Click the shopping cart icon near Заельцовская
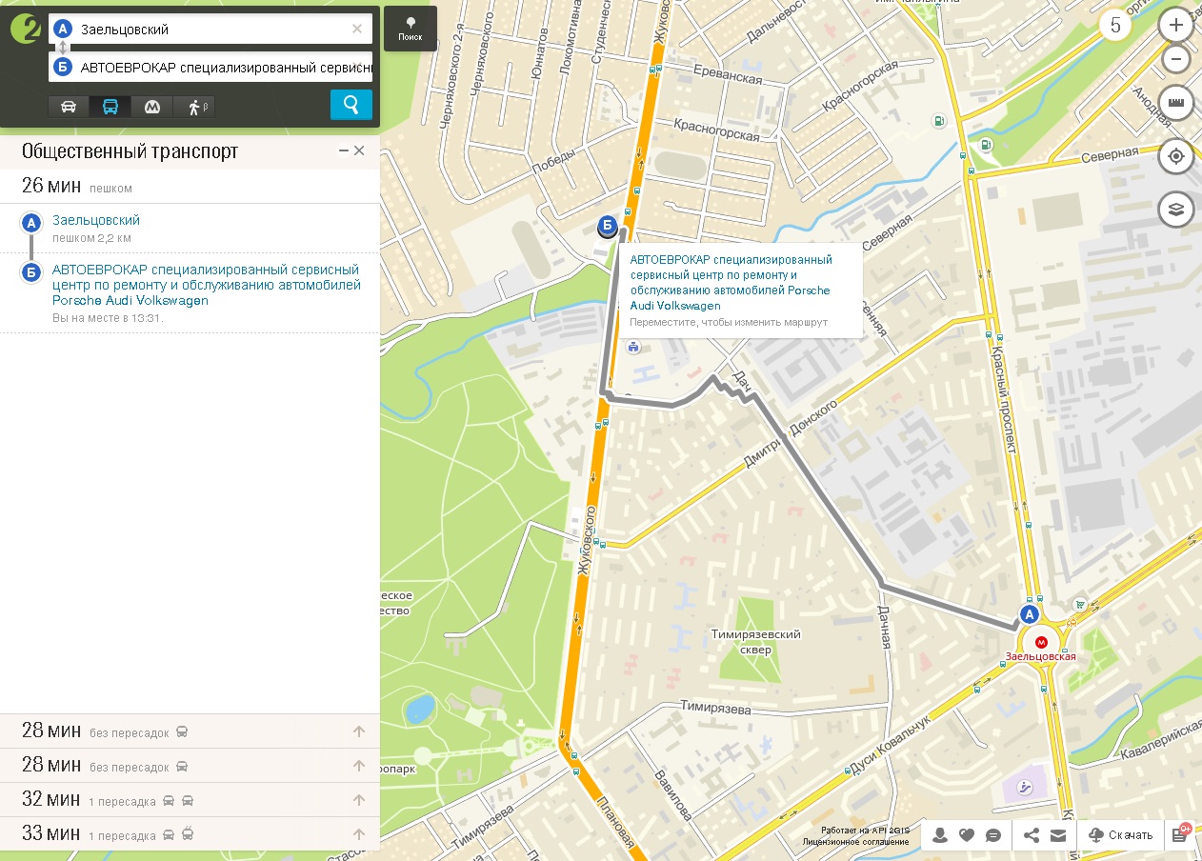Screen dimensions: 1202x861 click(x=1078, y=604)
